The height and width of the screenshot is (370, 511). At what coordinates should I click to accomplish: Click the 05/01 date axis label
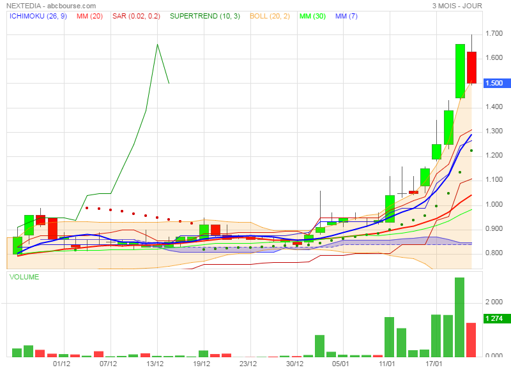[340, 364]
